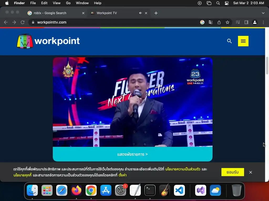This screenshot has height=201, width=269.
Task: Reload the current page
Action: tap(23, 22)
